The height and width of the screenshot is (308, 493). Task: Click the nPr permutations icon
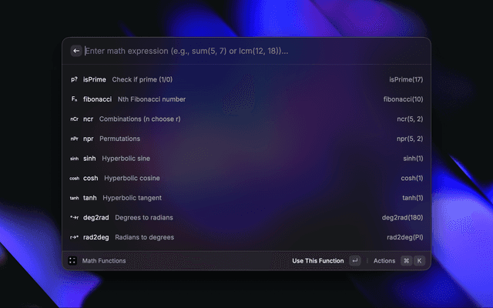coord(74,139)
